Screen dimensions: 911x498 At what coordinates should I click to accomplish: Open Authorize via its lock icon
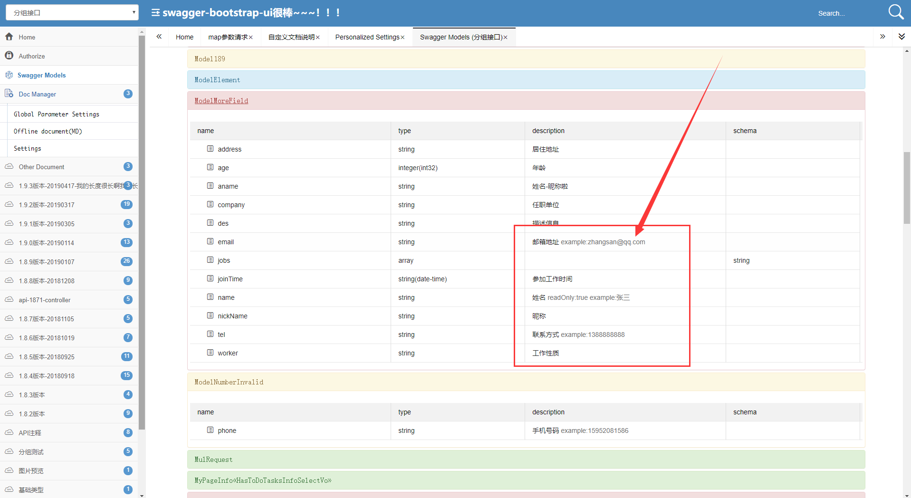(x=9, y=56)
